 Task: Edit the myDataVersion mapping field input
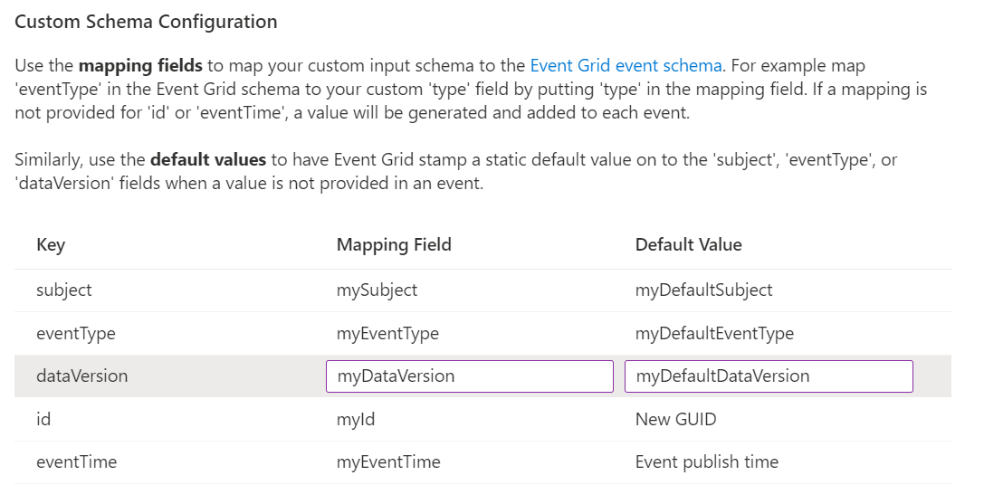[470, 376]
